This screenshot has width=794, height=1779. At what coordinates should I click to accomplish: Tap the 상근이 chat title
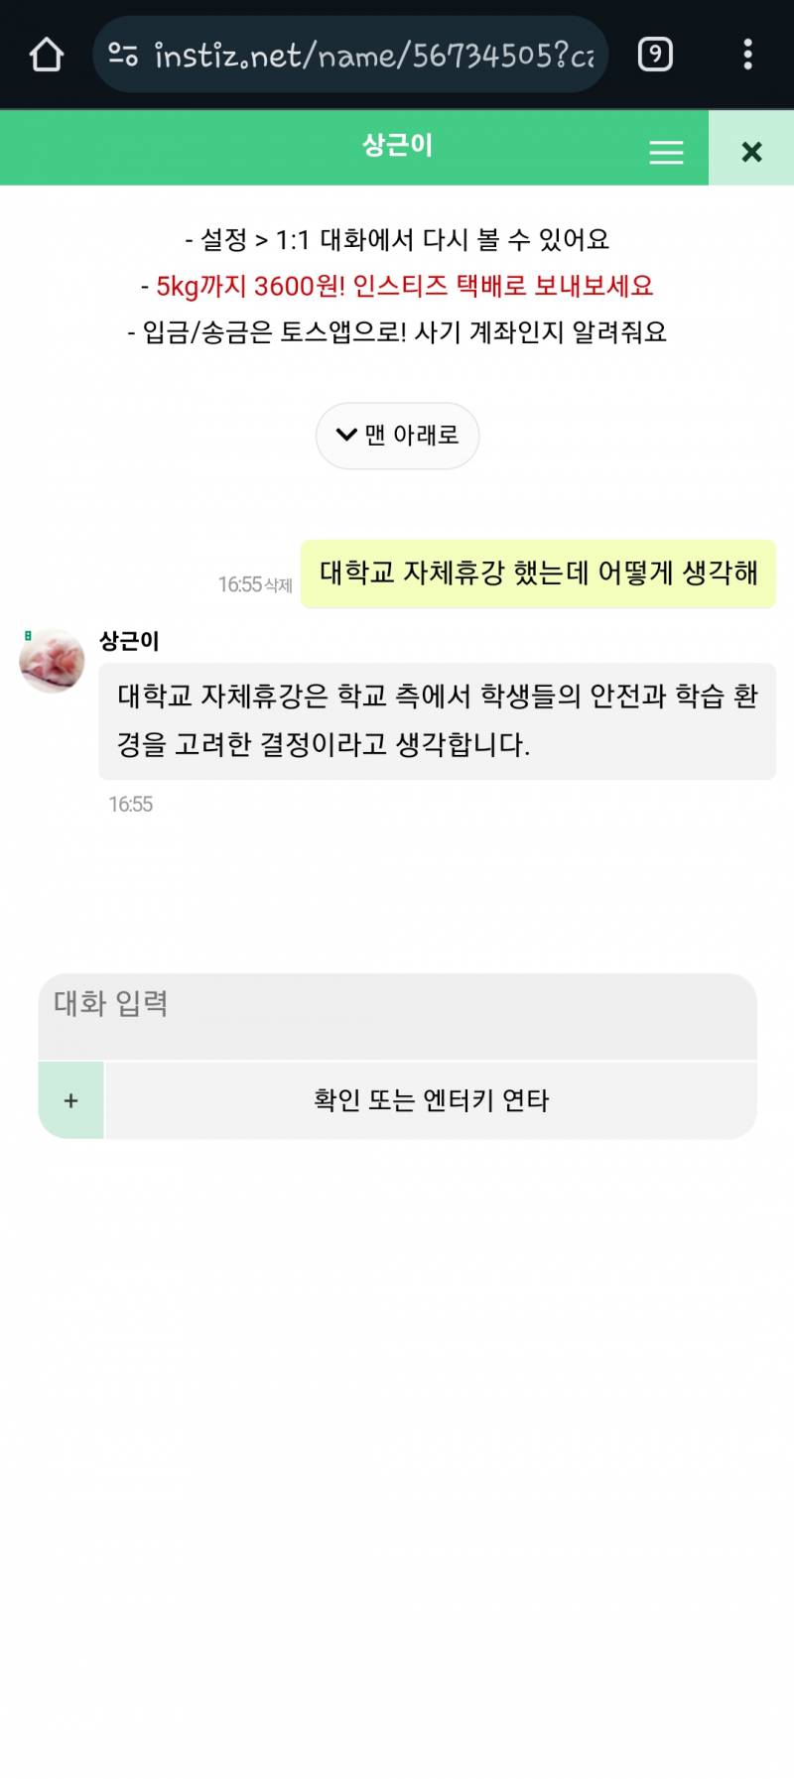coord(397,145)
